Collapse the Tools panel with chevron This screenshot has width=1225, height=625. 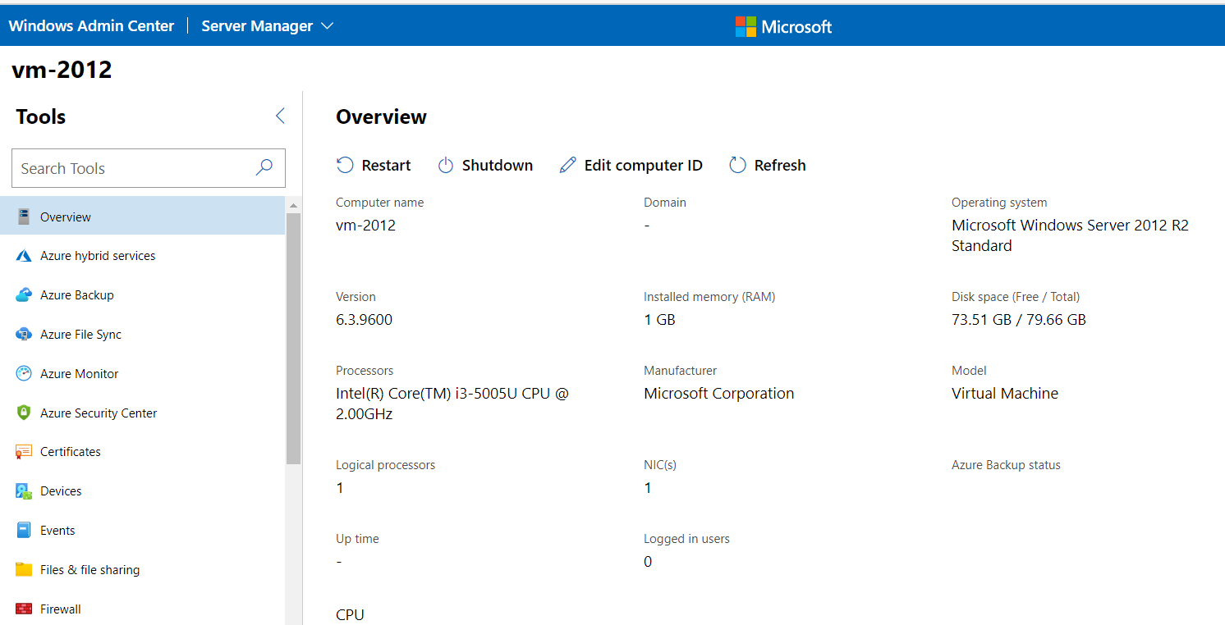point(280,116)
